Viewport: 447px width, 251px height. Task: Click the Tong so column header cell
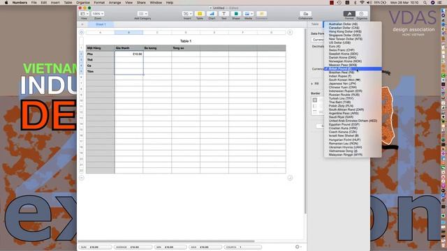[x=186, y=48]
